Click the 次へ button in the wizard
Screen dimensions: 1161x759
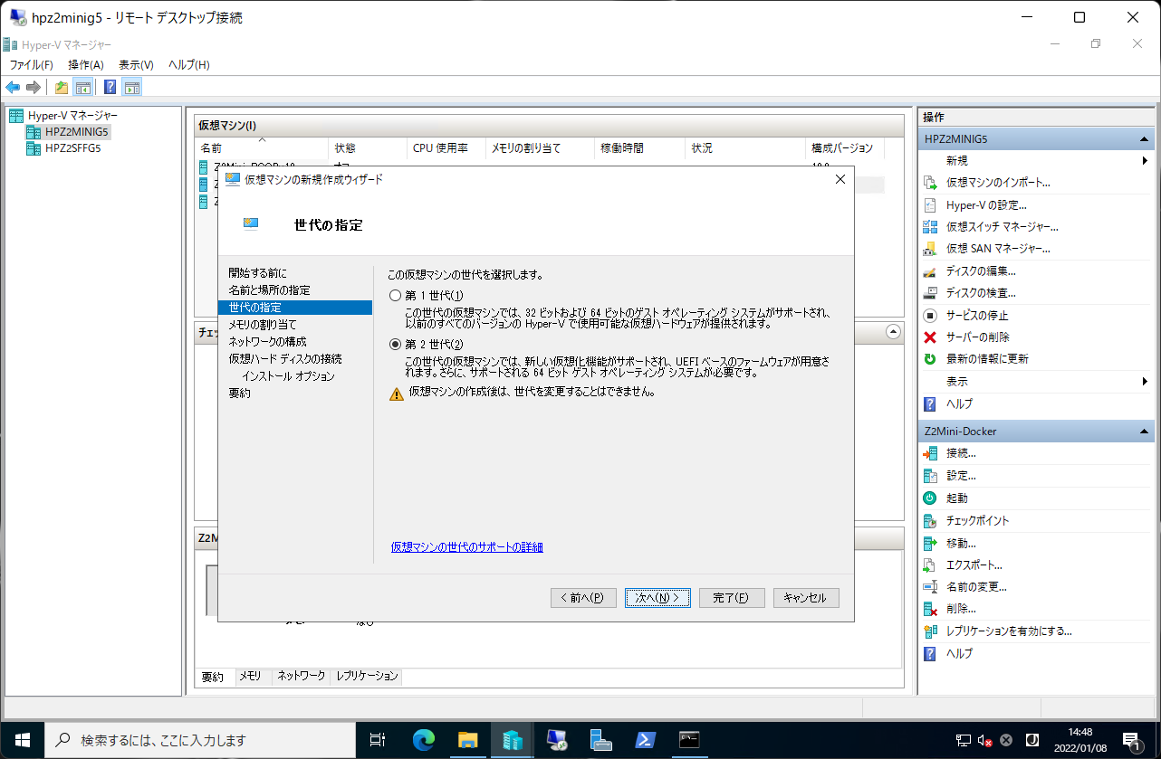point(657,597)
